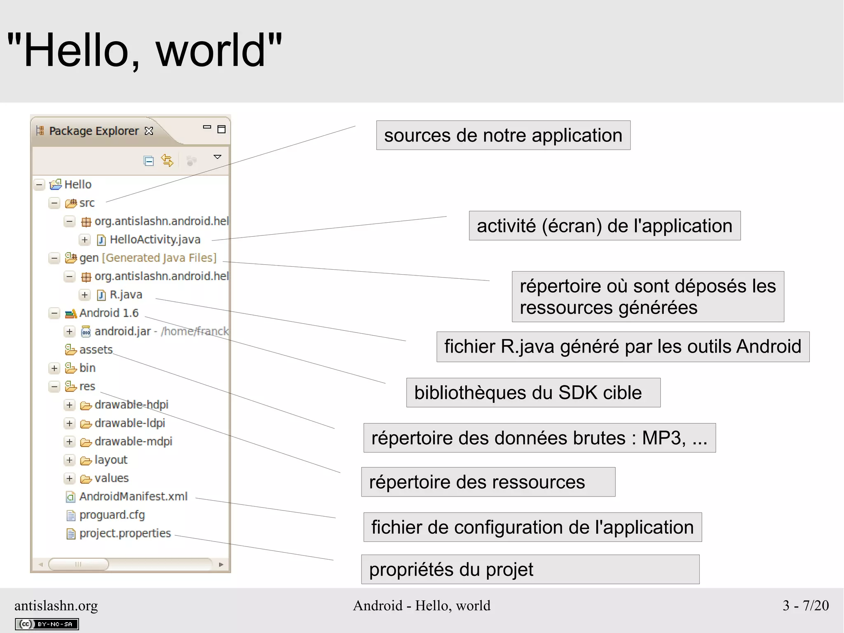Click the disabled focus task icon in toolbar
The image size is (844, 633).
[x=191, y=161]
